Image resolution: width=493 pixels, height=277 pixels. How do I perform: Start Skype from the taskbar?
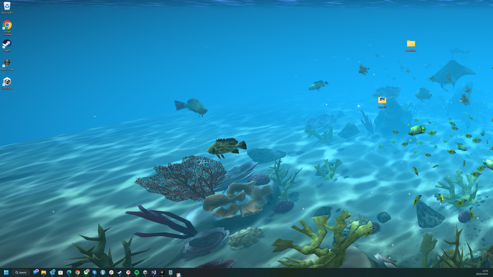pos(94,272)
